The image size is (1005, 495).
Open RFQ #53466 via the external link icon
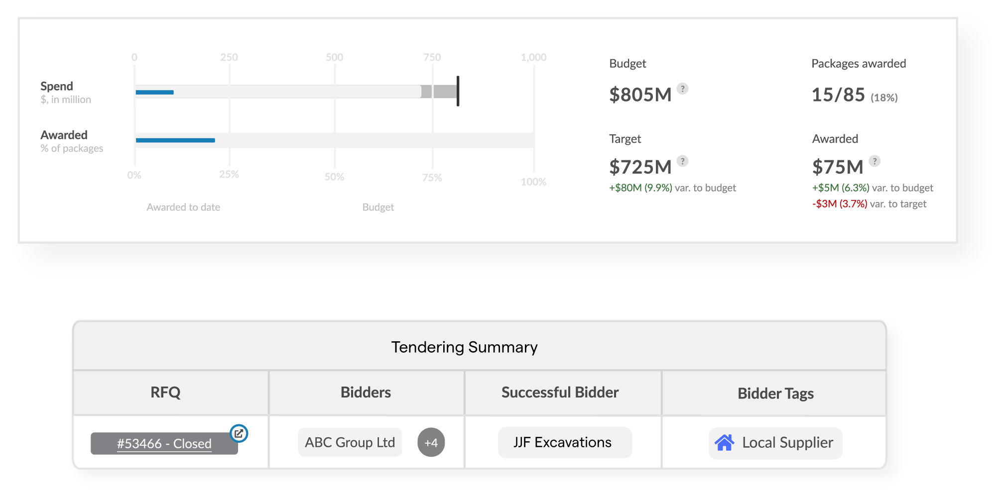click(239, 433)
